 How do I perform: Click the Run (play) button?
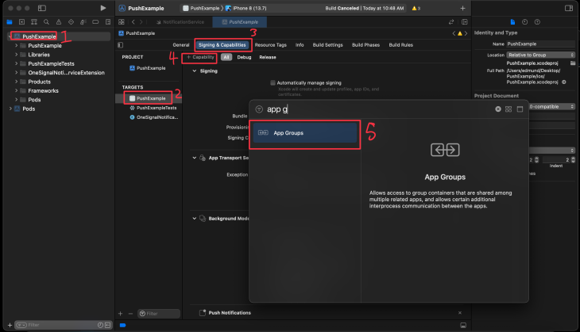coord(103,8)
